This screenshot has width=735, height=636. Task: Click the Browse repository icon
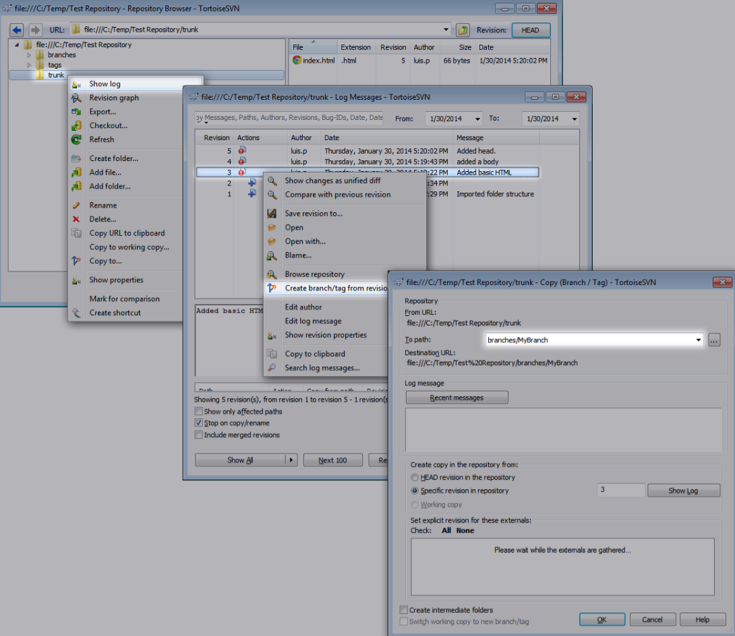[x=272, y=274]
